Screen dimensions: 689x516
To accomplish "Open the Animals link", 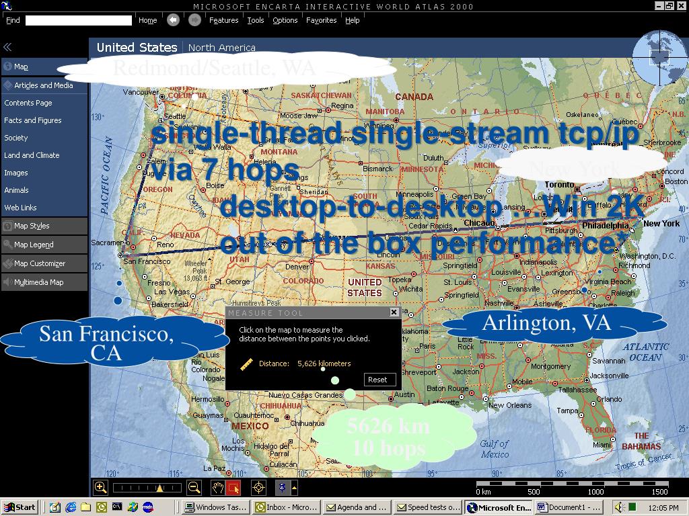I will point(16,190).
